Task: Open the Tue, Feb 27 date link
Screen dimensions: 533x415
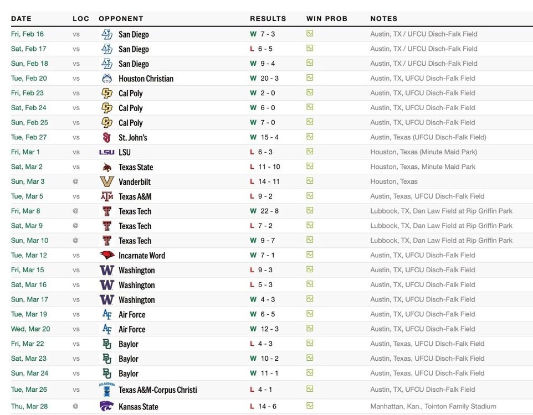Action: [29, 137]
